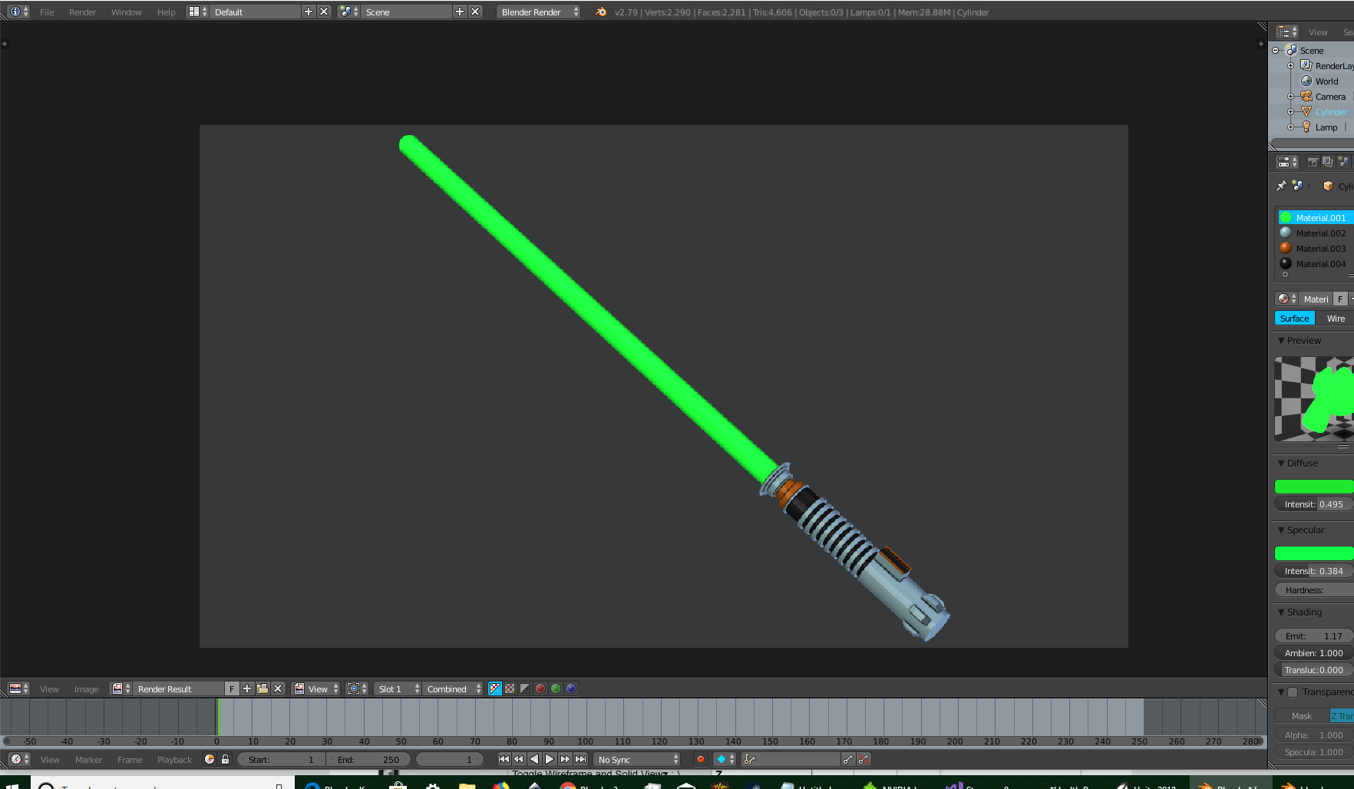Toggle fake user F for Render Result
The height and width of the screenshot is (789, 1354).
232,689
